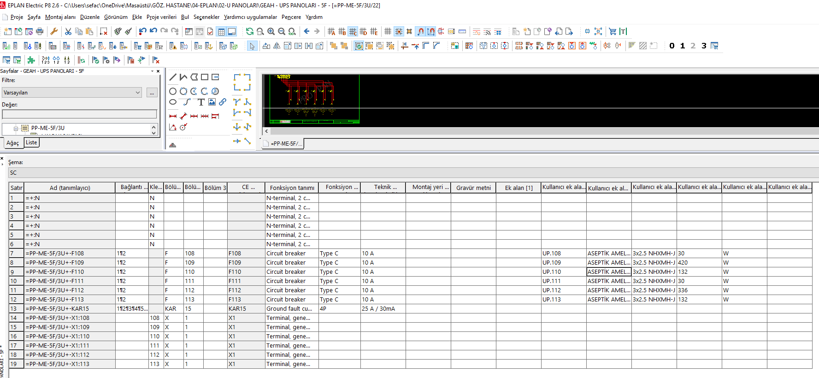Click the Hyperlink chain icon

223,102
